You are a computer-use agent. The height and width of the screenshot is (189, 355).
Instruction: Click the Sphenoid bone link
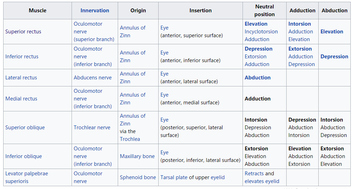tap(137, 177)
